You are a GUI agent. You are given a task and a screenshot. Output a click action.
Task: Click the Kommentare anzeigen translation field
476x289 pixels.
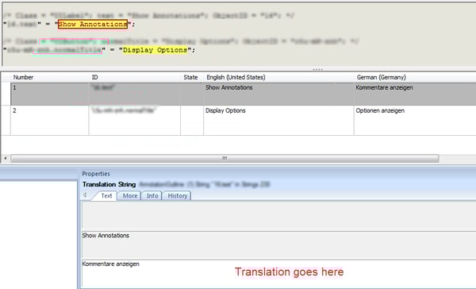278,273
